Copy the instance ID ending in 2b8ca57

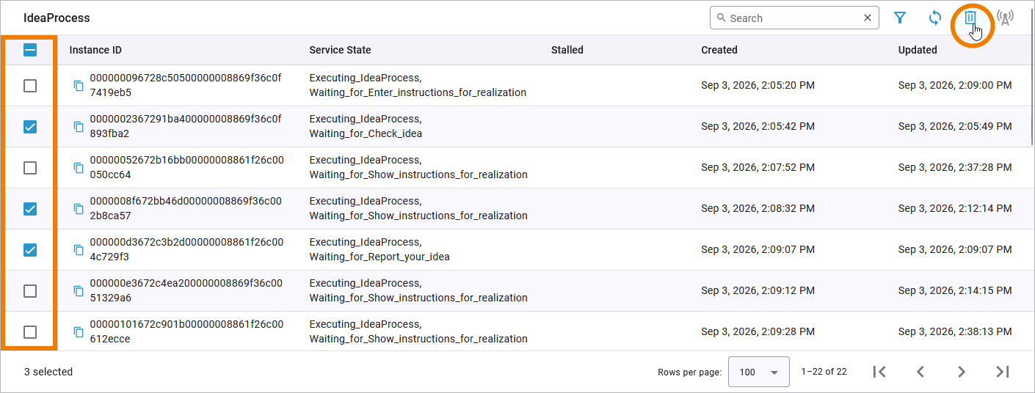coord(79,209)
